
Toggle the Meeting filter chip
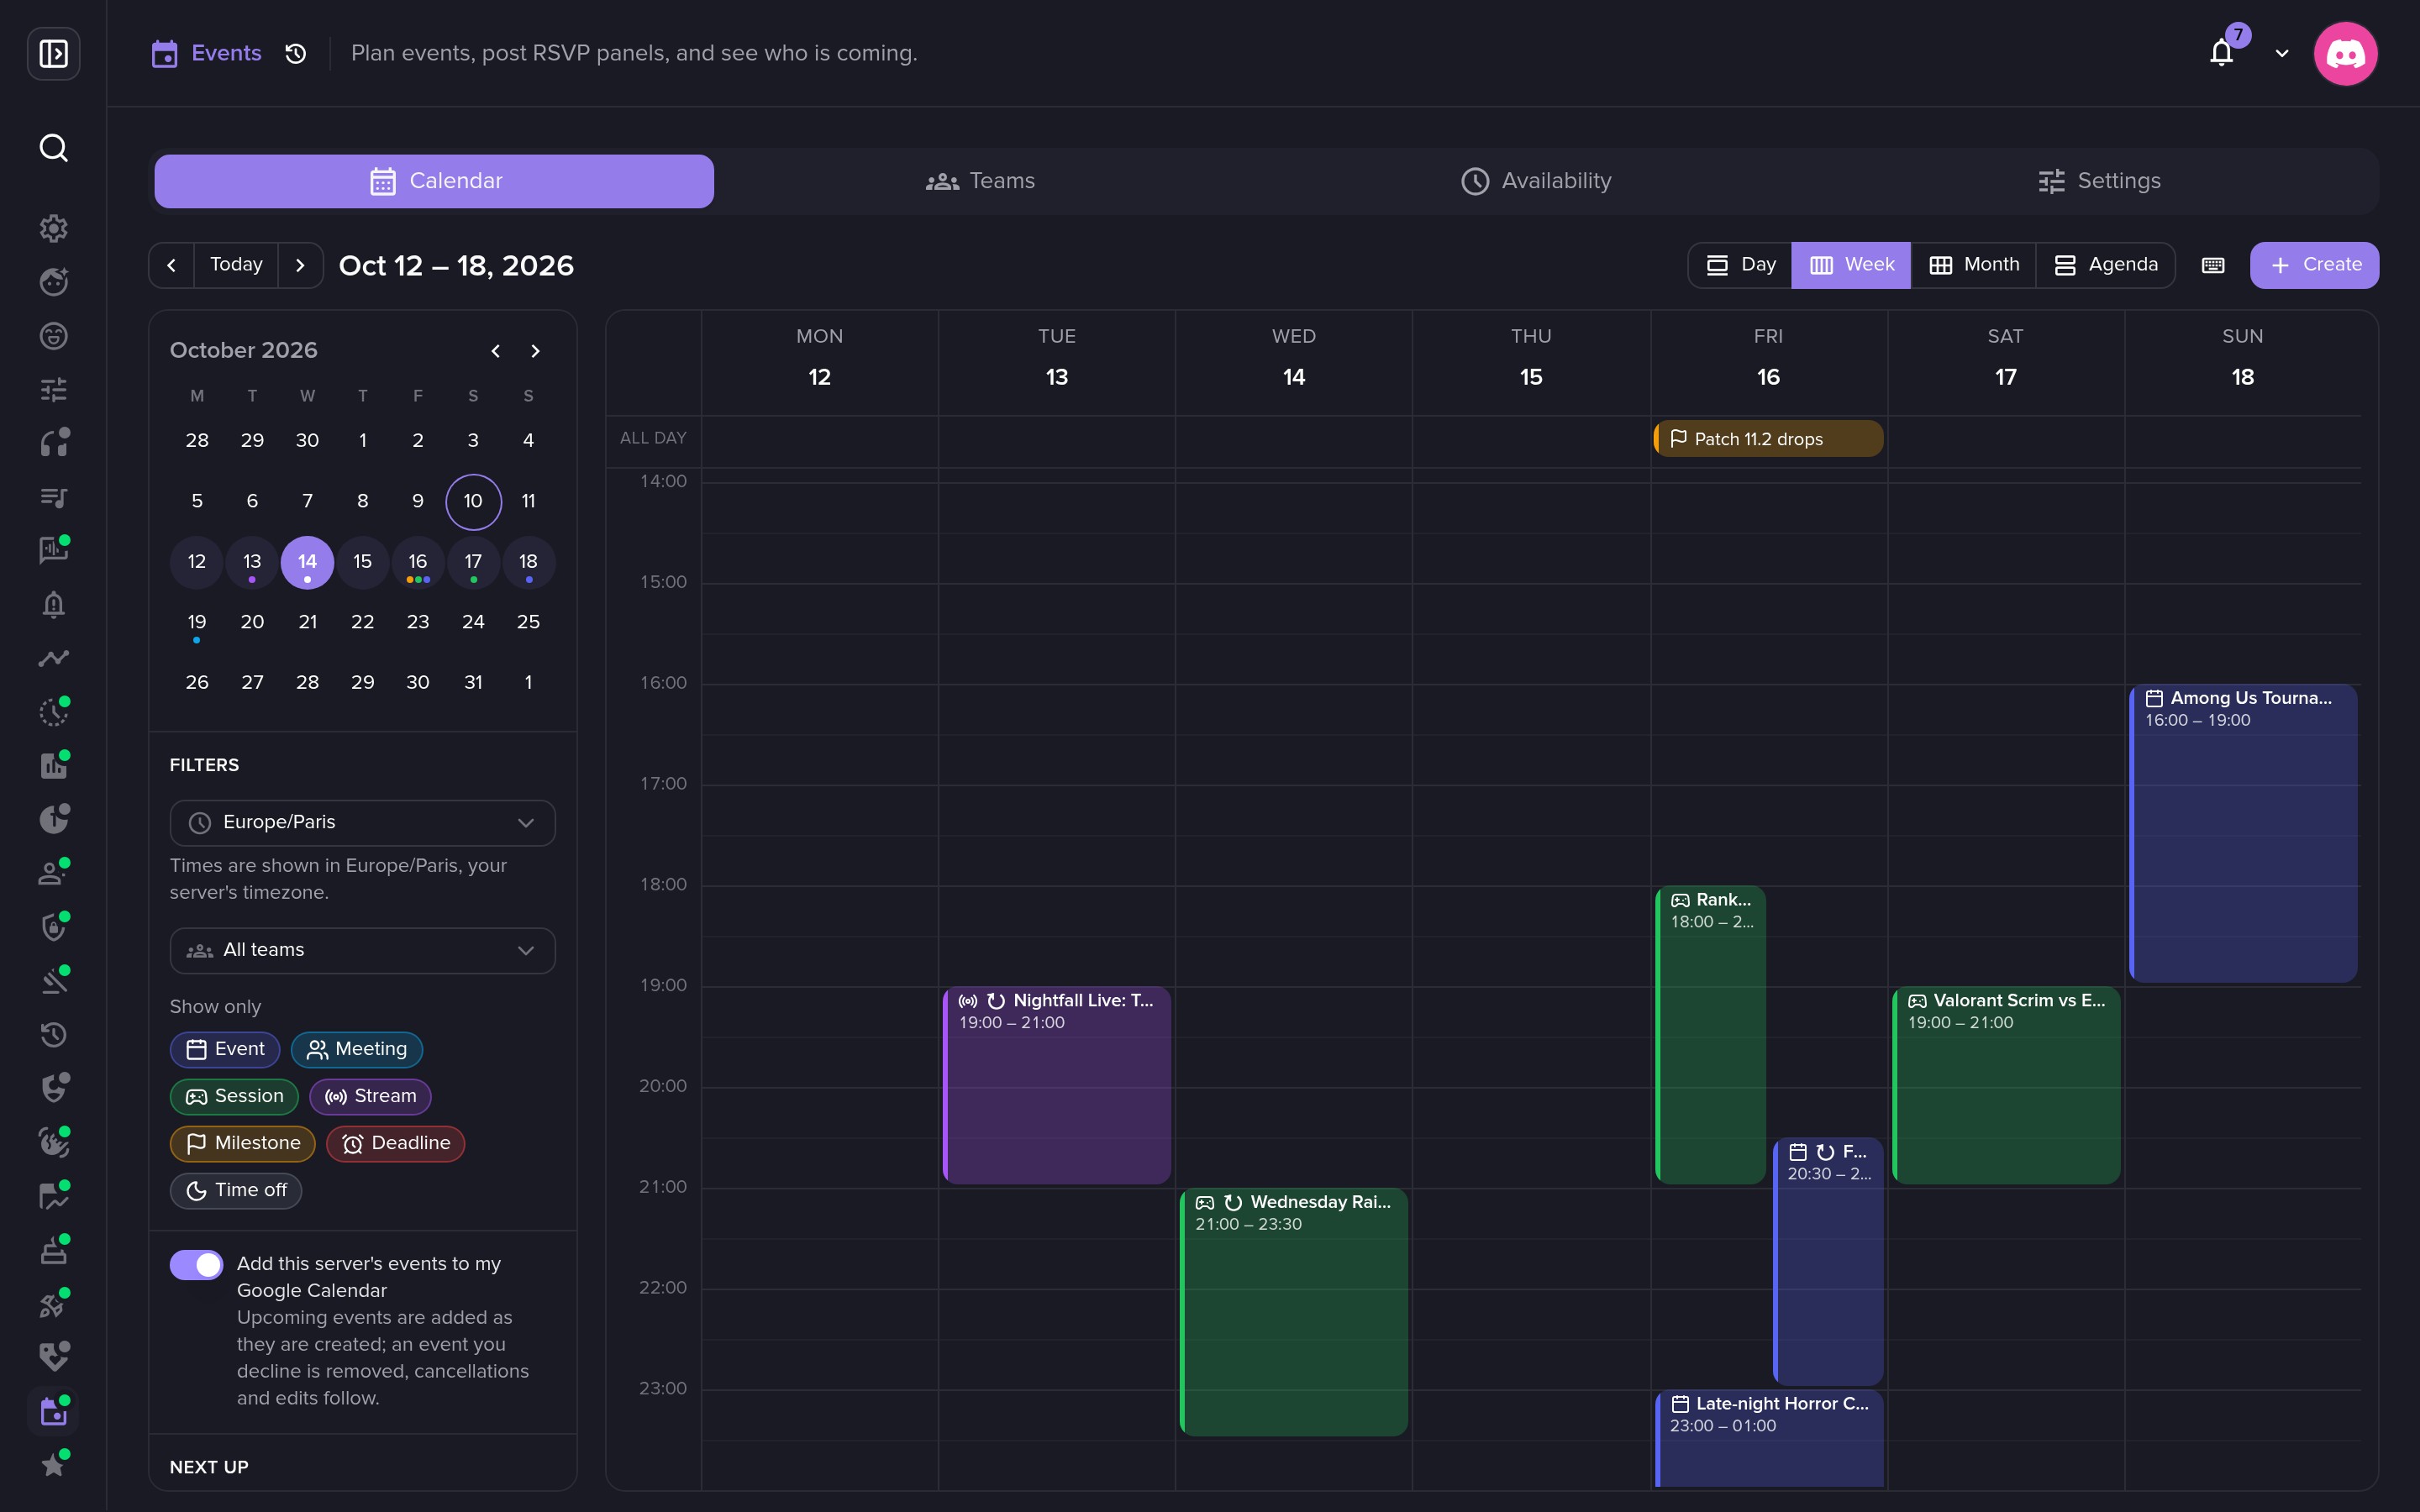click(357, 1049)
